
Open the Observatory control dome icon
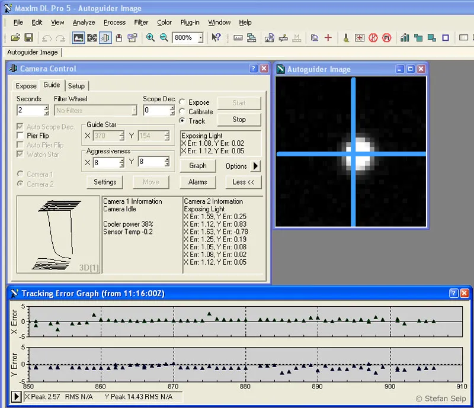point(119,38)
